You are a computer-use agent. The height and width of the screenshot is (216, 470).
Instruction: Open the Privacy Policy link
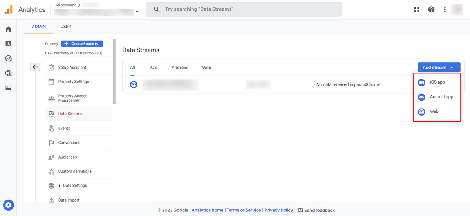[278, 210]
